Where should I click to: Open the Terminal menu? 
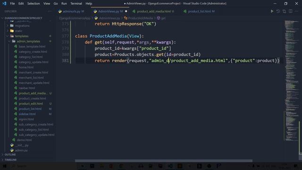[x=76, y=3]
